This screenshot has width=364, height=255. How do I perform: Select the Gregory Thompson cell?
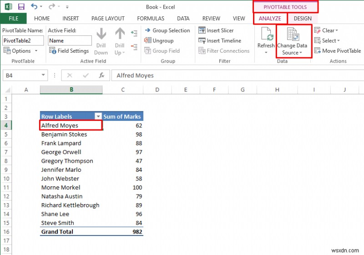tap(71, 161)
